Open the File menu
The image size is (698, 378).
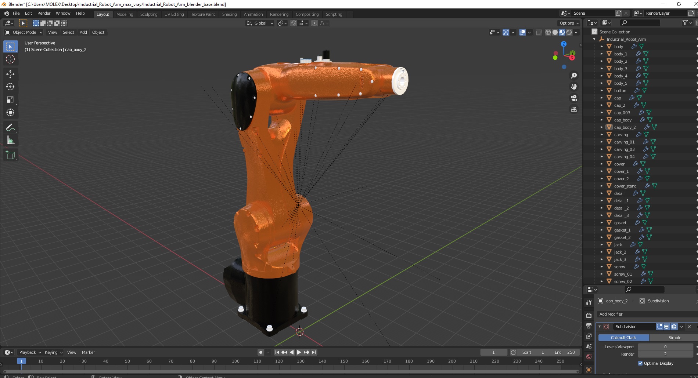coord(16,13)
